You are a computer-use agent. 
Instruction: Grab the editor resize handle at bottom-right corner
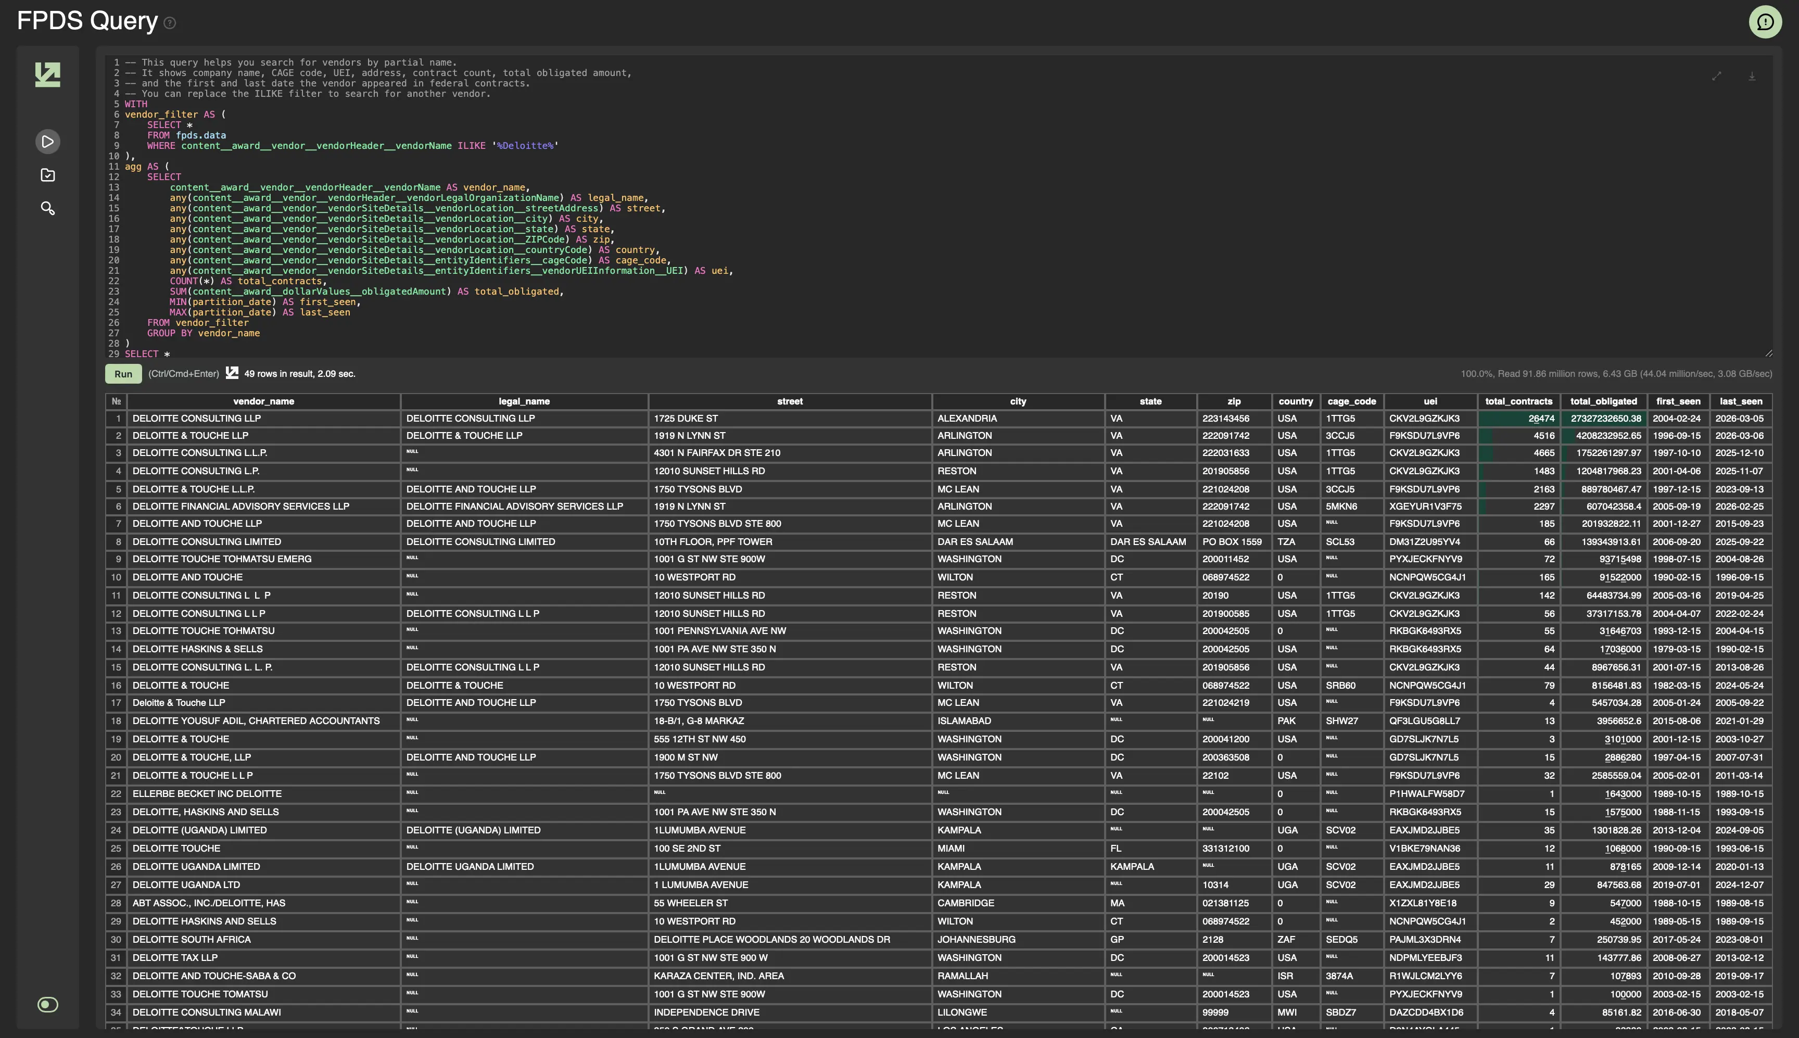coord(1768,353)
